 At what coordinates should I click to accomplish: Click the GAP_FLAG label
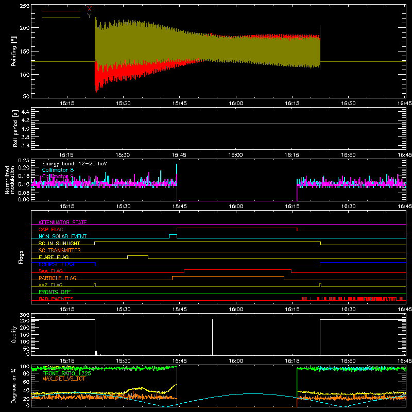click(50, 229)
